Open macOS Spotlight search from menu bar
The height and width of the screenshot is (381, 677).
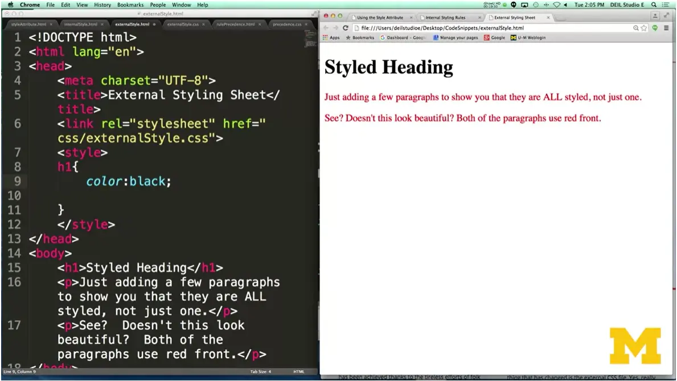[x=654, y=5]
